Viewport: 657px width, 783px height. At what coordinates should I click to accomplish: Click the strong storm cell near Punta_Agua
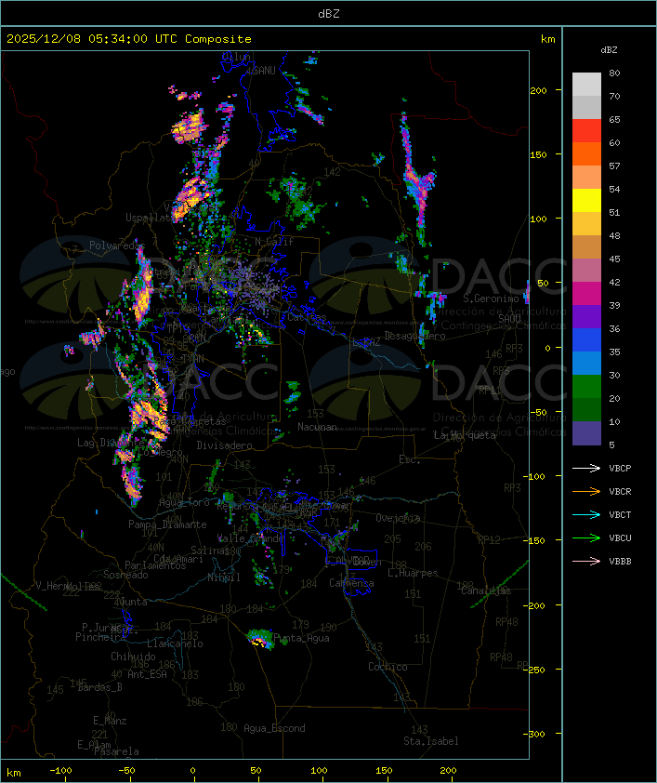point(261,640)
